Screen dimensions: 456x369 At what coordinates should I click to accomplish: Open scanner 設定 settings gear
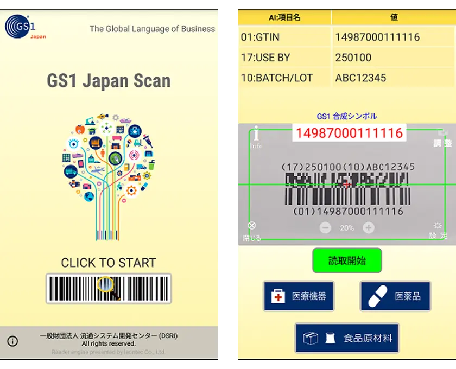pyautogui.click(x=438, y=231)
